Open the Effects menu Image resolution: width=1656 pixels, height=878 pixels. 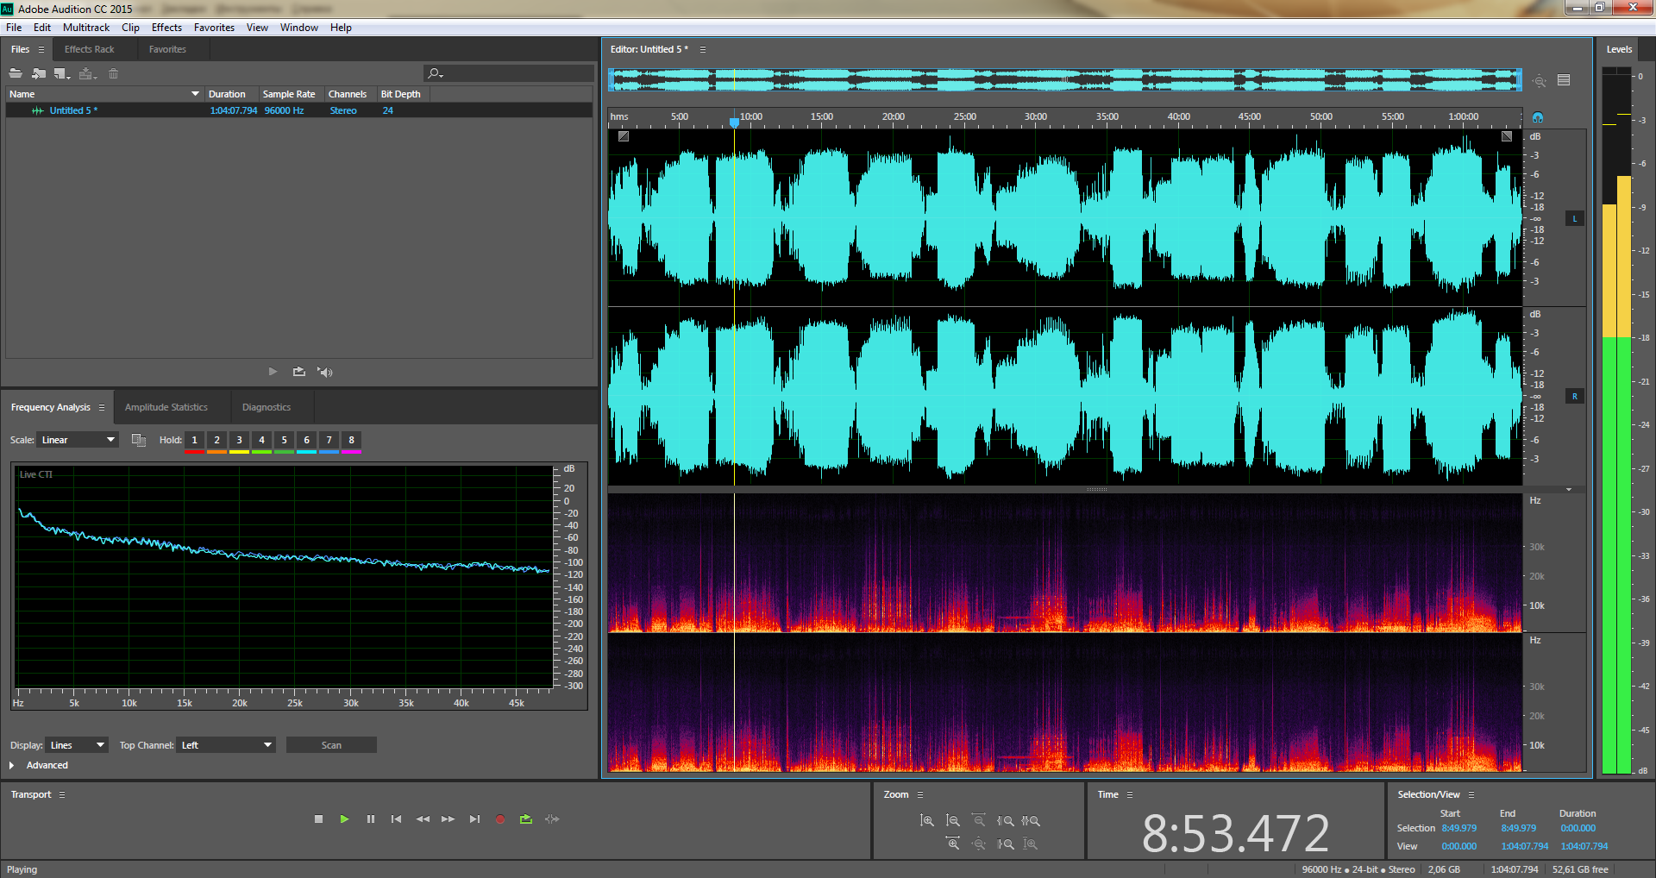click(x=166, y=28)
